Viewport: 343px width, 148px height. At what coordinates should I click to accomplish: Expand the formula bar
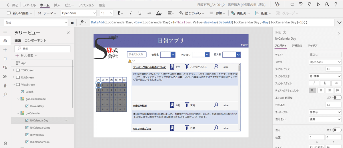click(x=339, y=22)
